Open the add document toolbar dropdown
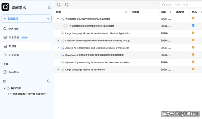Image resolution: width=202 pixels, height=119 pixels. pos(60,5)
